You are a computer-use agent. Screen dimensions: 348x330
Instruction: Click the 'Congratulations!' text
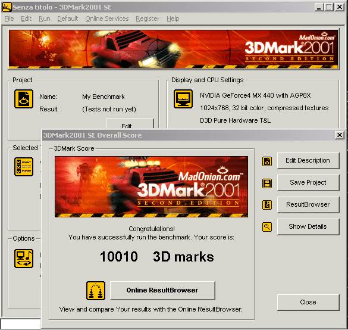point(152,229)
